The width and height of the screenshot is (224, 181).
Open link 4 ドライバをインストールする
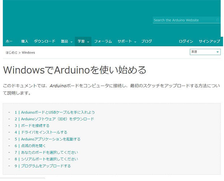click(x=41, y=132)
